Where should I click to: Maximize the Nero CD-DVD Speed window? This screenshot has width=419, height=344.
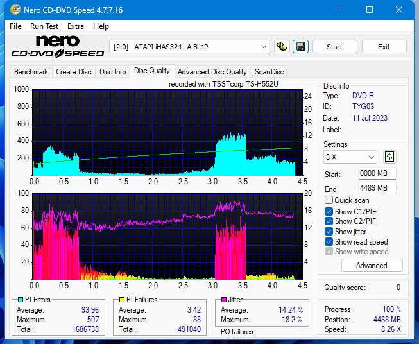[370, 10]
